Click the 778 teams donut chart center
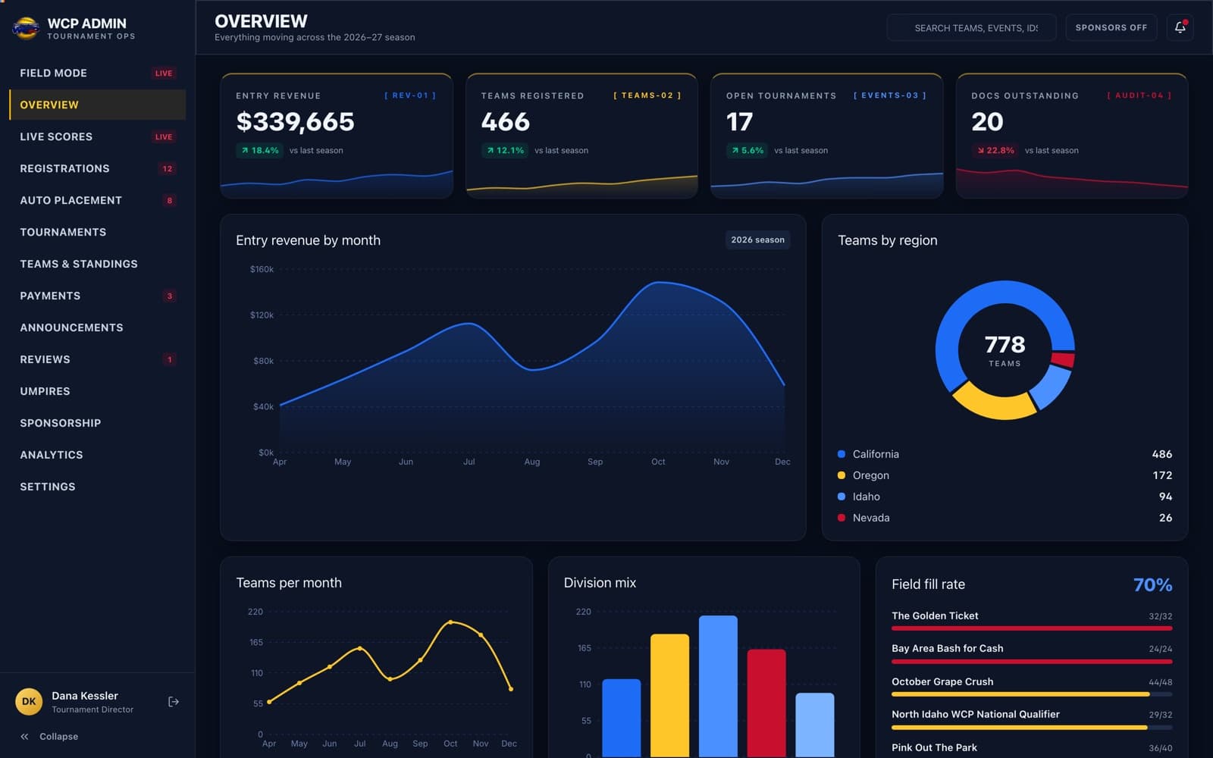Viewport: 1213px width, 758px height. tap(1005, 350)
